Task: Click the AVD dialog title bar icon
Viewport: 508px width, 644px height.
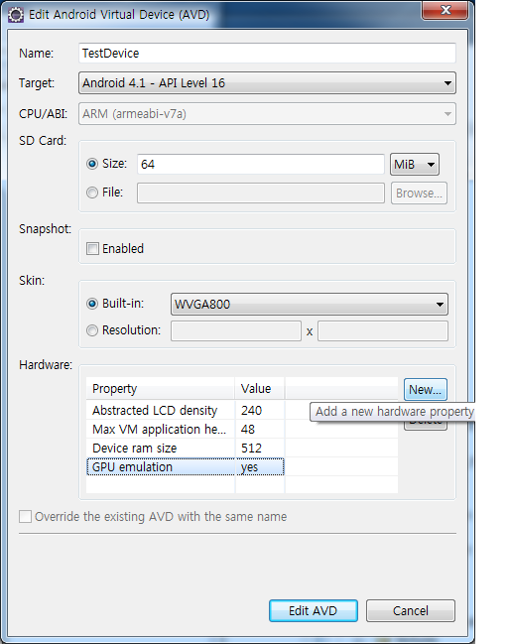Action: pyautogui.click(x=16, y=15)
